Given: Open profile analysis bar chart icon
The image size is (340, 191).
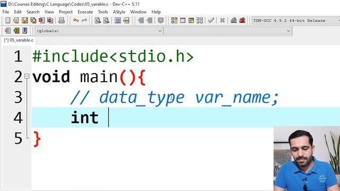Looking at the screenshot, I should 234,20.
